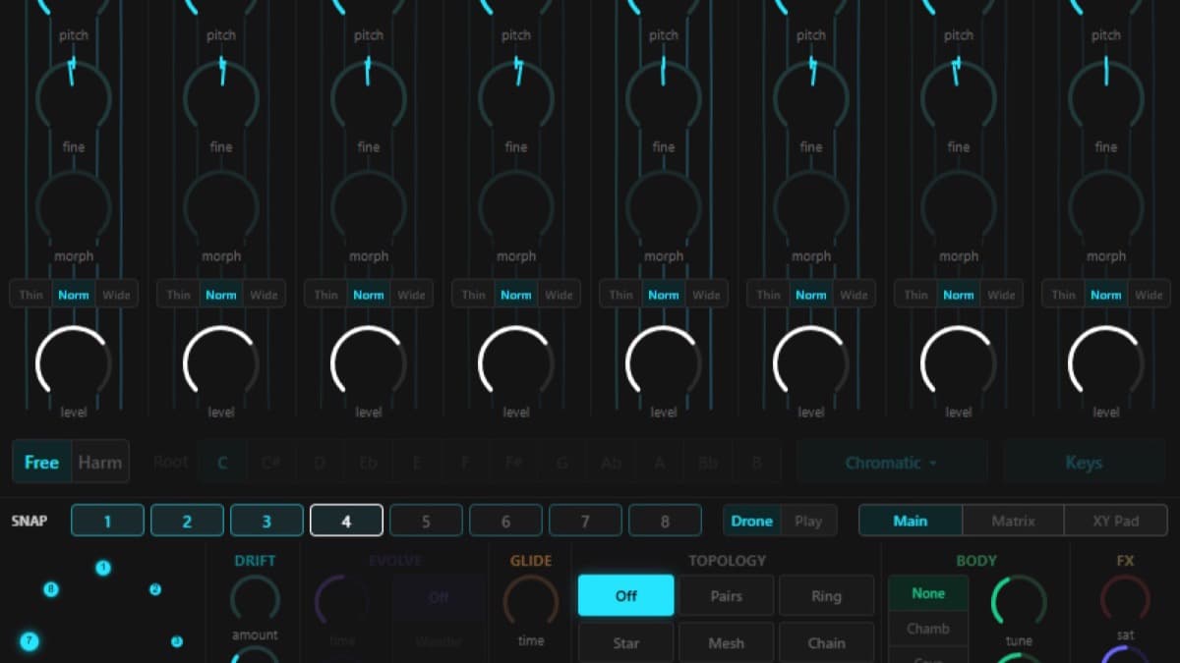Screen dimensions: 1180x663
Task: Select the highlighted node 7 dot
Action: [x=29, y=641]
